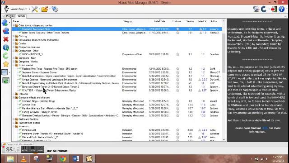This screenshot has height=163, width=289.
Task: Click the category view list icon in sidebar
Action: pos(5,72)
